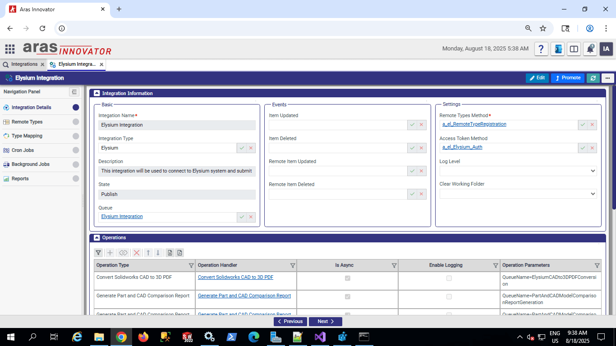Toggle Enable Logging for Convert Solidworks row
Screen dimensions: 616x346
[x=449, y=278]
